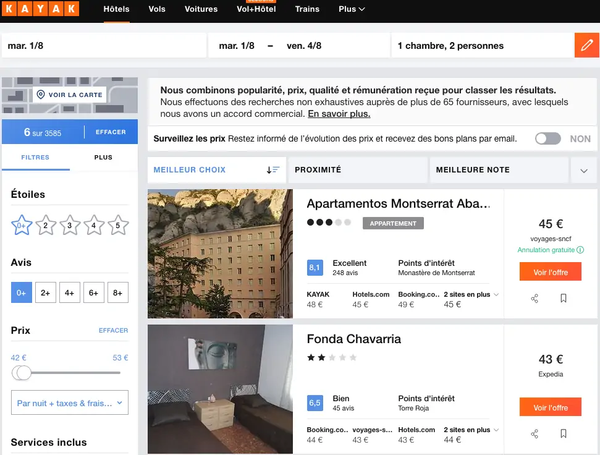Viewport: 600px width, 455px height.
Task: Click Effacer next to 6 sur 3585
Action: 111,132
